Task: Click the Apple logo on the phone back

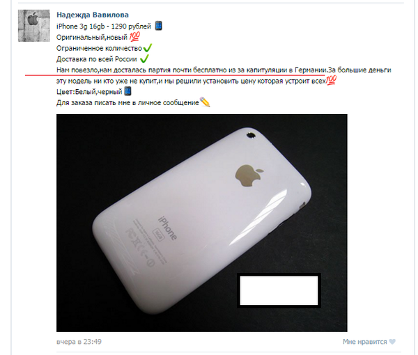Action: tap(249, 175)
